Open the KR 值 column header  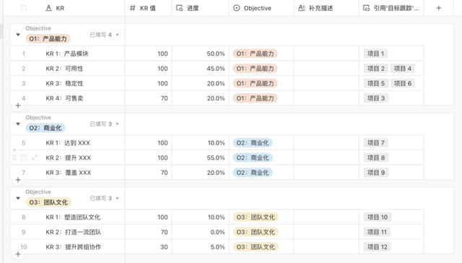click(149, 8)
